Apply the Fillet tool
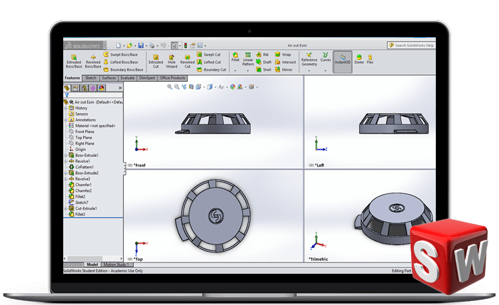Viewport: 499px width, 305px height. point(235,57)
